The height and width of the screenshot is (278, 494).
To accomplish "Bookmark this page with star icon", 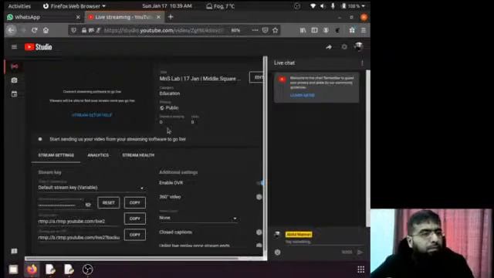I will coord(276,30).
